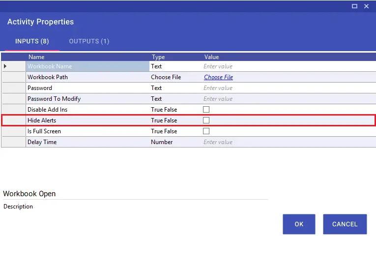Screen dimensions: 376x267
Task: Enable the Hide Alerts checkbox
Action: 206,120
